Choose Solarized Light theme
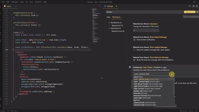The width and height of the screenshot is (199, 112). 154,105
